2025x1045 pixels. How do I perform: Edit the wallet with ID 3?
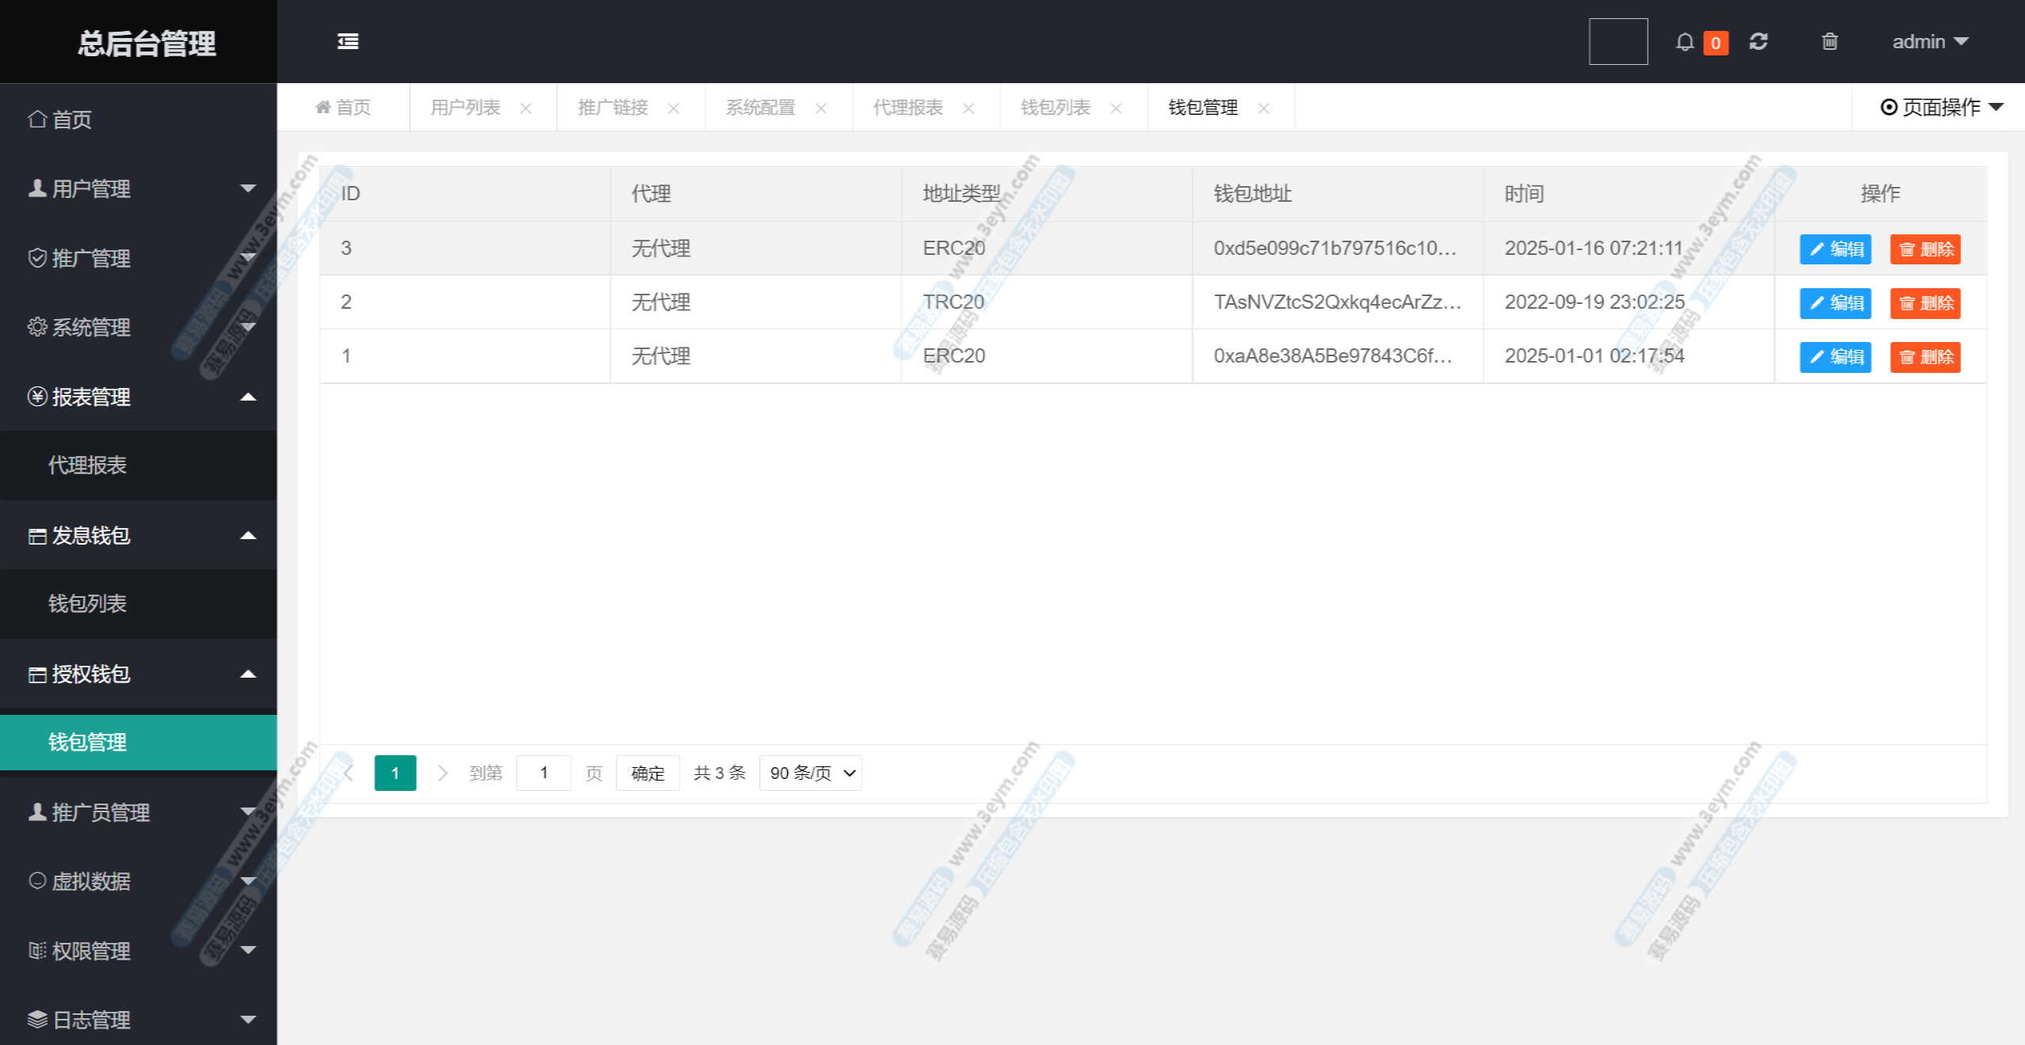click(x=1835, y=249)
